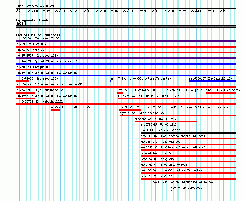Click the tiny blue mark under nsv474719

click(171, 190)
